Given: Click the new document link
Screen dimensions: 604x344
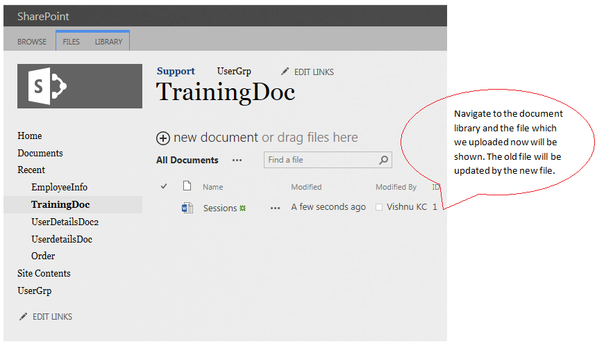Looking at the screenshot, I should (x=216, y=138).
